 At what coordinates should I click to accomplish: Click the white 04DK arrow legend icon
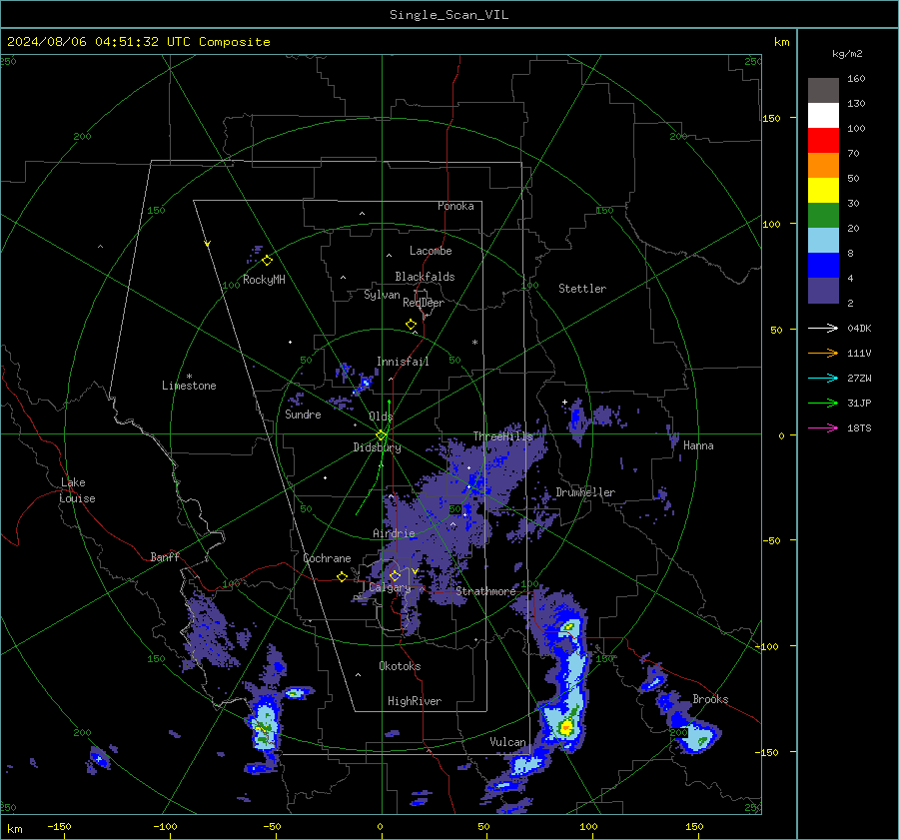tap(823, 328)
